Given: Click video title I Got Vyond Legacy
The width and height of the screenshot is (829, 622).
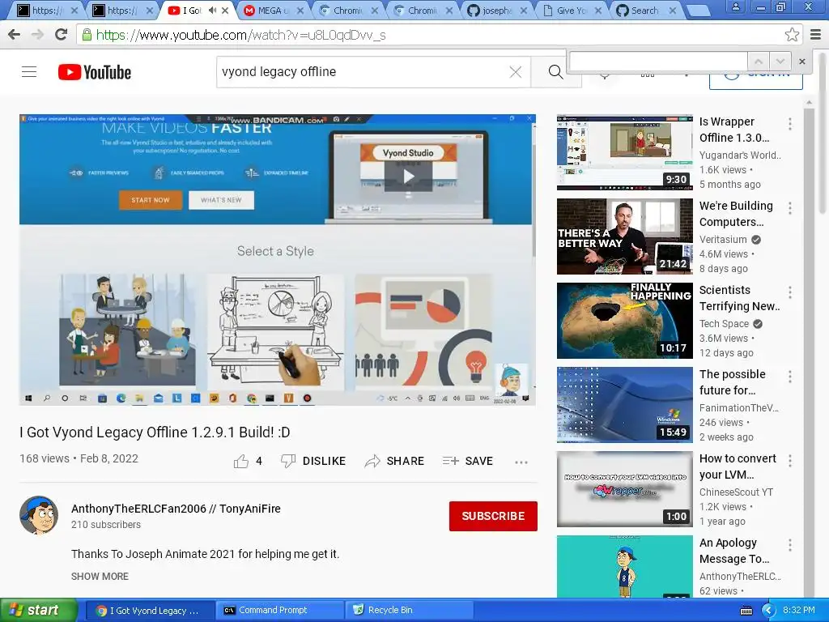Looking at the screenshot, I should point(155,432).
